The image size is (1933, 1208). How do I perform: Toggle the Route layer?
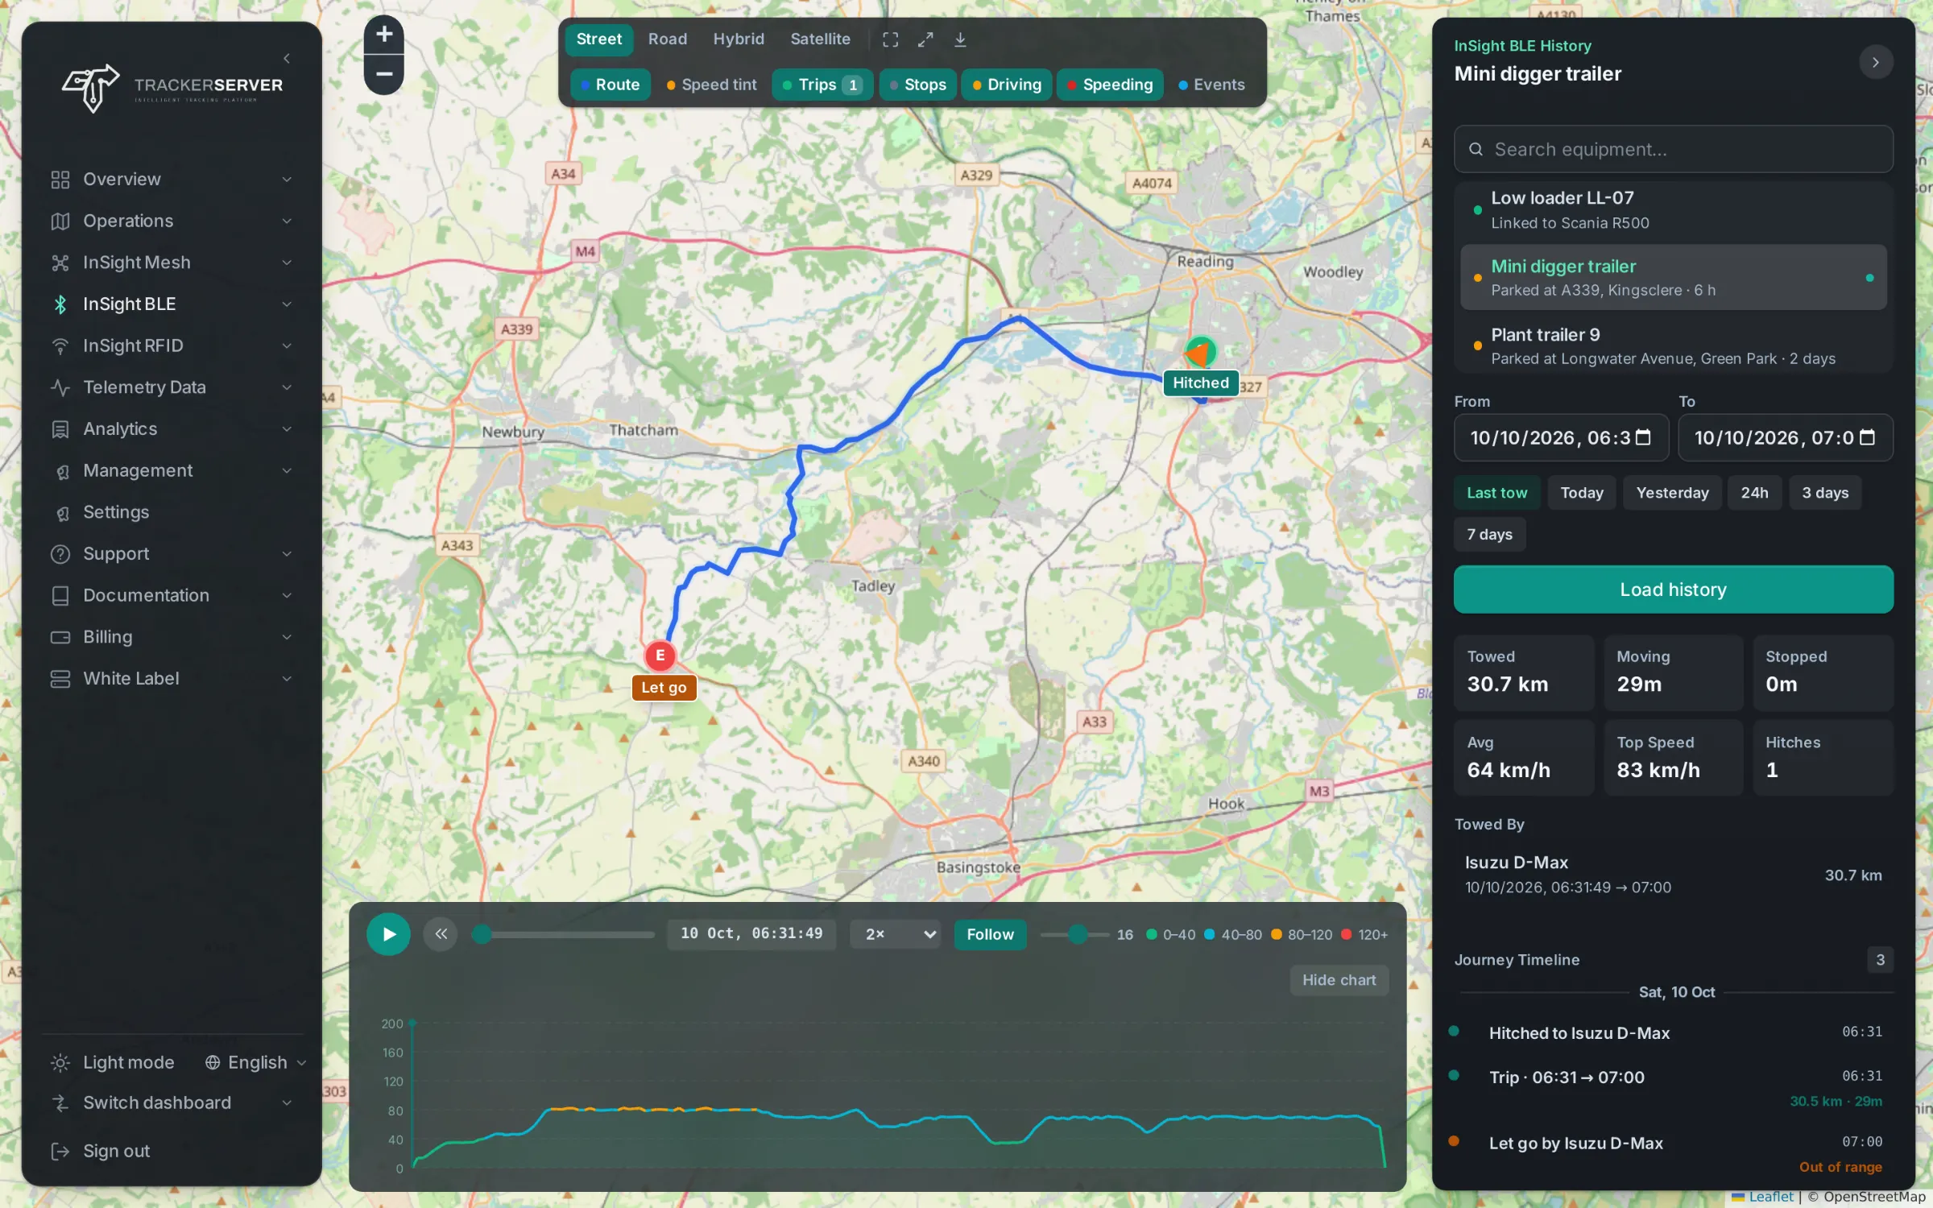[610, 85]
